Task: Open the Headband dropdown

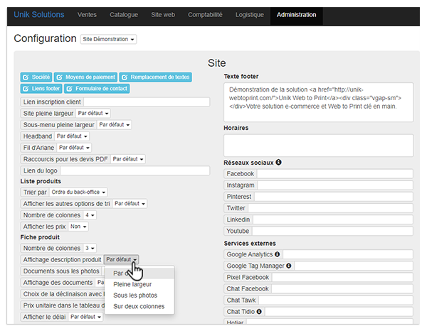Action: click(x=73, y=136)
